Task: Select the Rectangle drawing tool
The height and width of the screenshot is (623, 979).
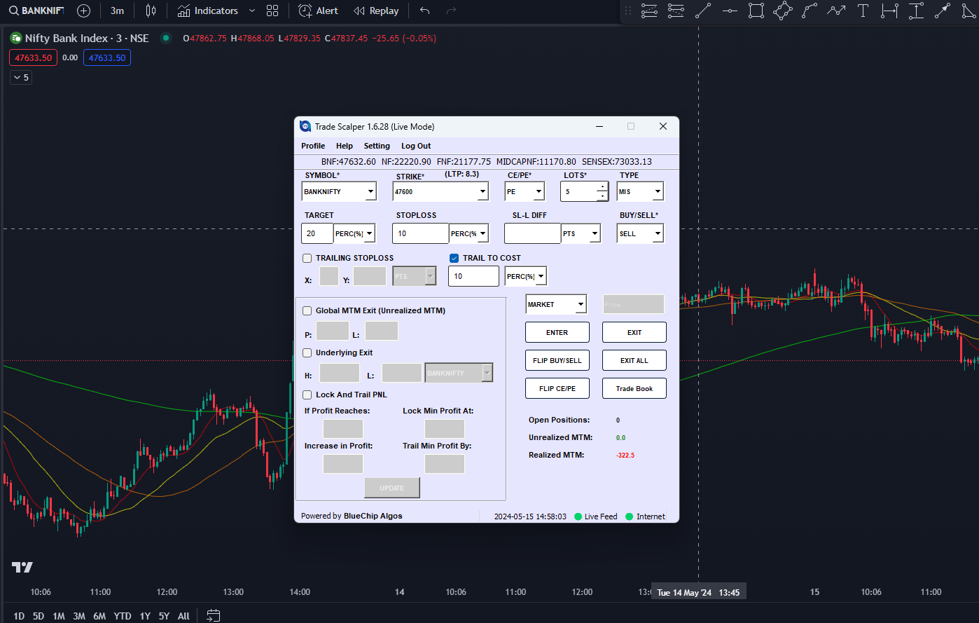Action: pyautogui.click(x=756, y=11)
